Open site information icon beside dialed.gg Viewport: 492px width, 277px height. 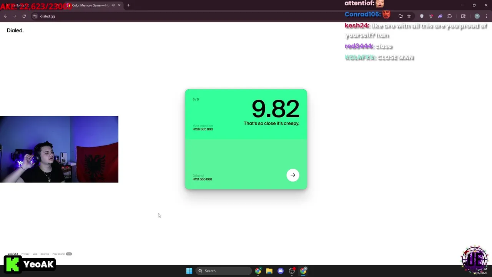coord(35,16)
